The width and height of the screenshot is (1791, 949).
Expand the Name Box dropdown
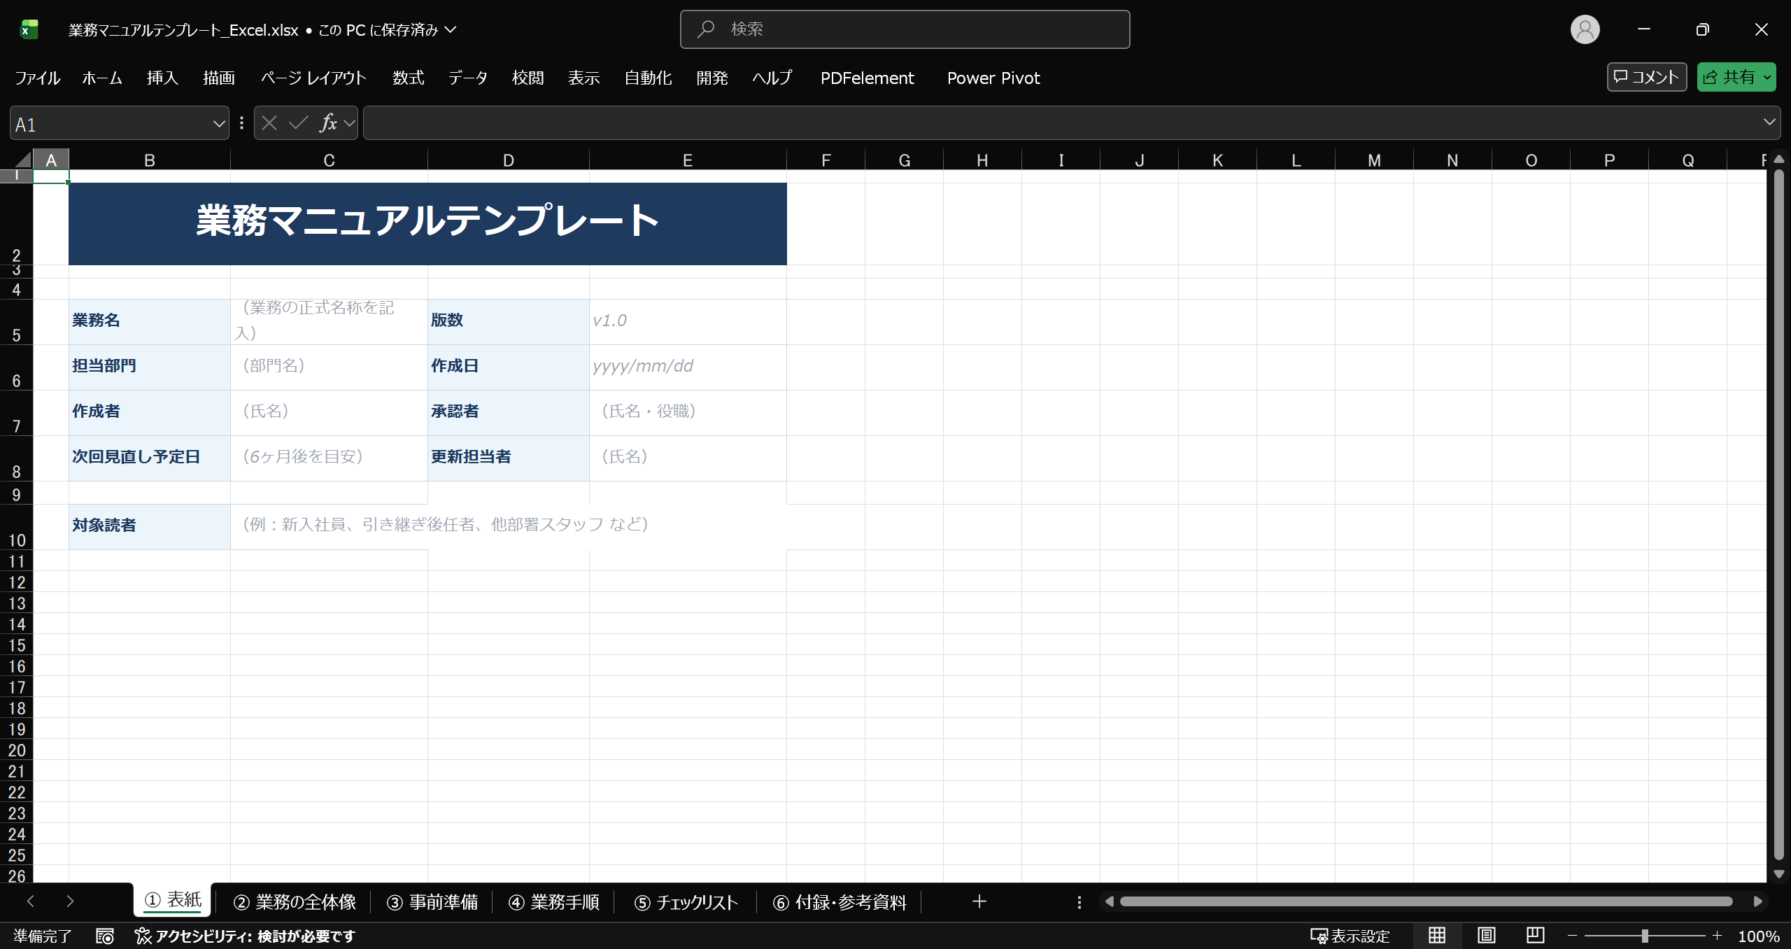click(x=218, y=124)
